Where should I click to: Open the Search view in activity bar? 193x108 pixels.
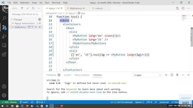click(x=4, y=18)
